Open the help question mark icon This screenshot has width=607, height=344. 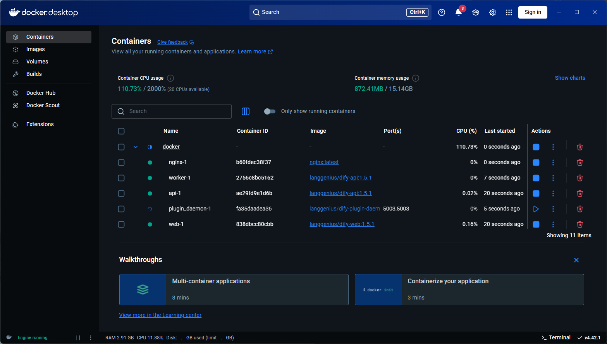(442, 12)
